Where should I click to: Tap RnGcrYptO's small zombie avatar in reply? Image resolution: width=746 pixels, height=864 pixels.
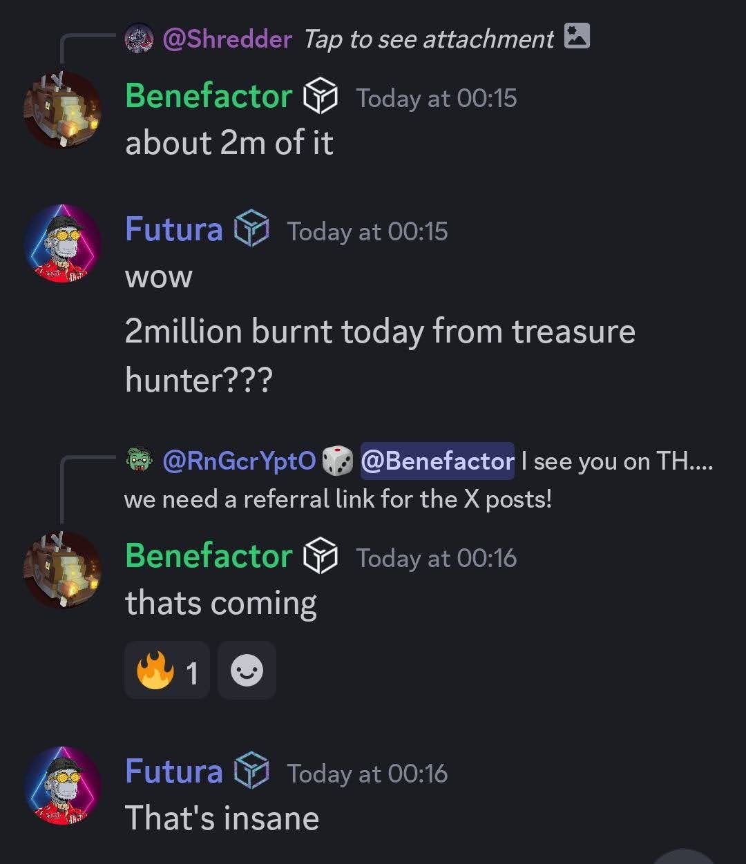[x=139, y=460]
